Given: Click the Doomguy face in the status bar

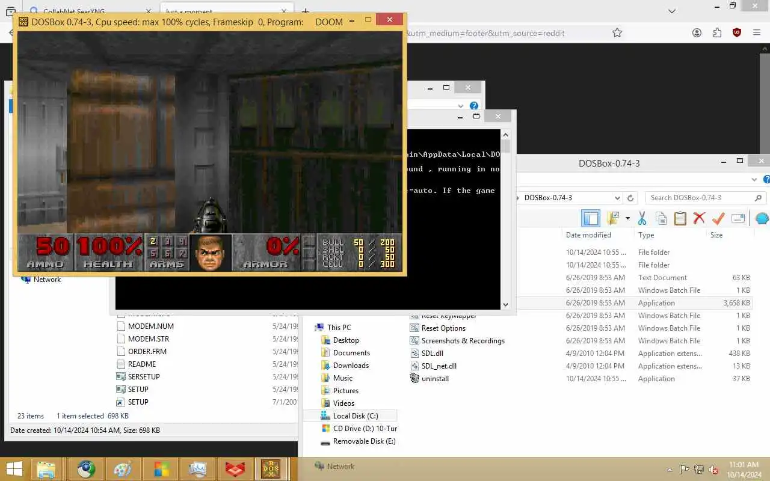Looking at the screenshot, I should (211, 253).
